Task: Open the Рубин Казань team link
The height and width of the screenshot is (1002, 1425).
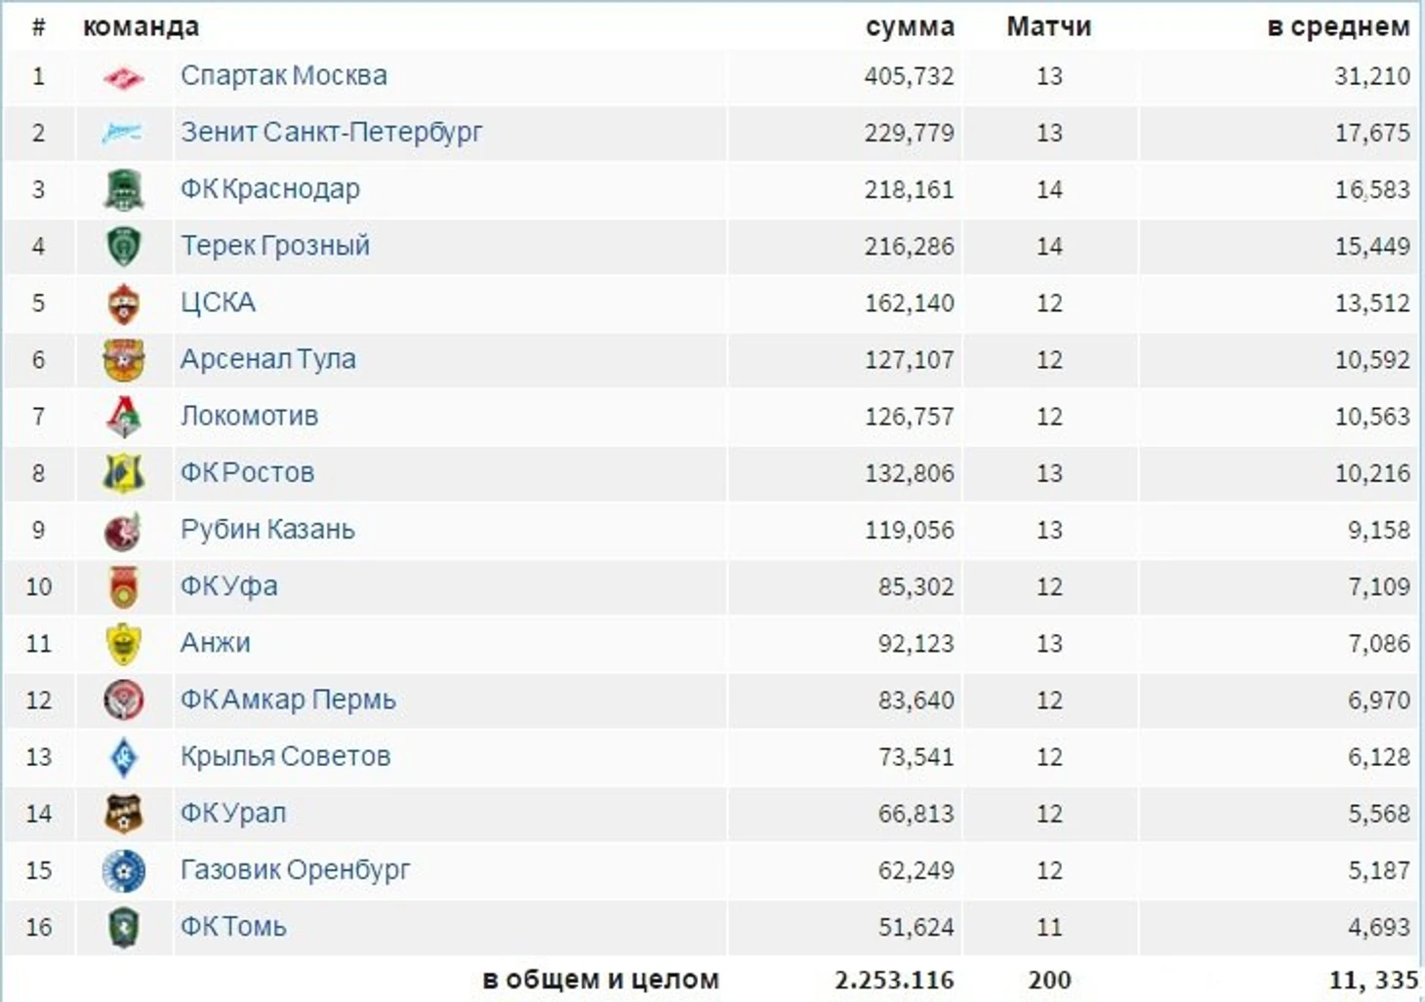Action: point(267,529)
